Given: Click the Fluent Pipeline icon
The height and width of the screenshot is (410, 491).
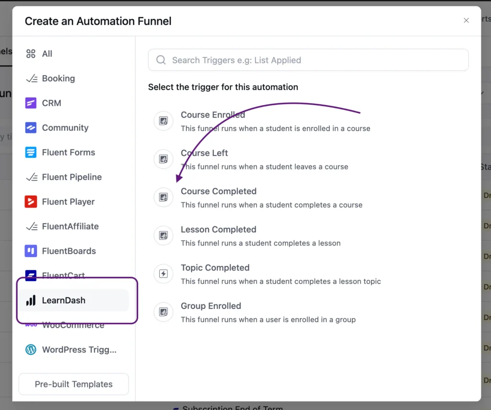Looking at the screenshot, I should point(32,177).
